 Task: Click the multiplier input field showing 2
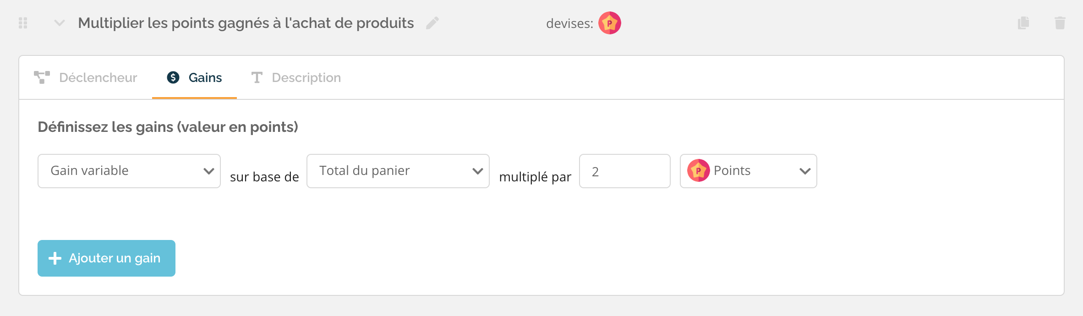coord(625,171)
